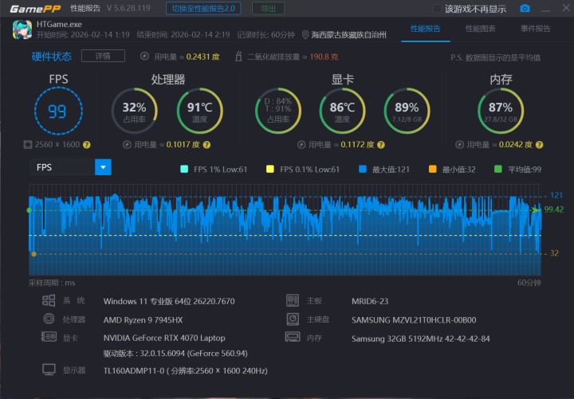Image resolution: width=574 pixels, height=399 pixels.
Task: Click the 190.8 克 emission value
Action: pos(324,57)
